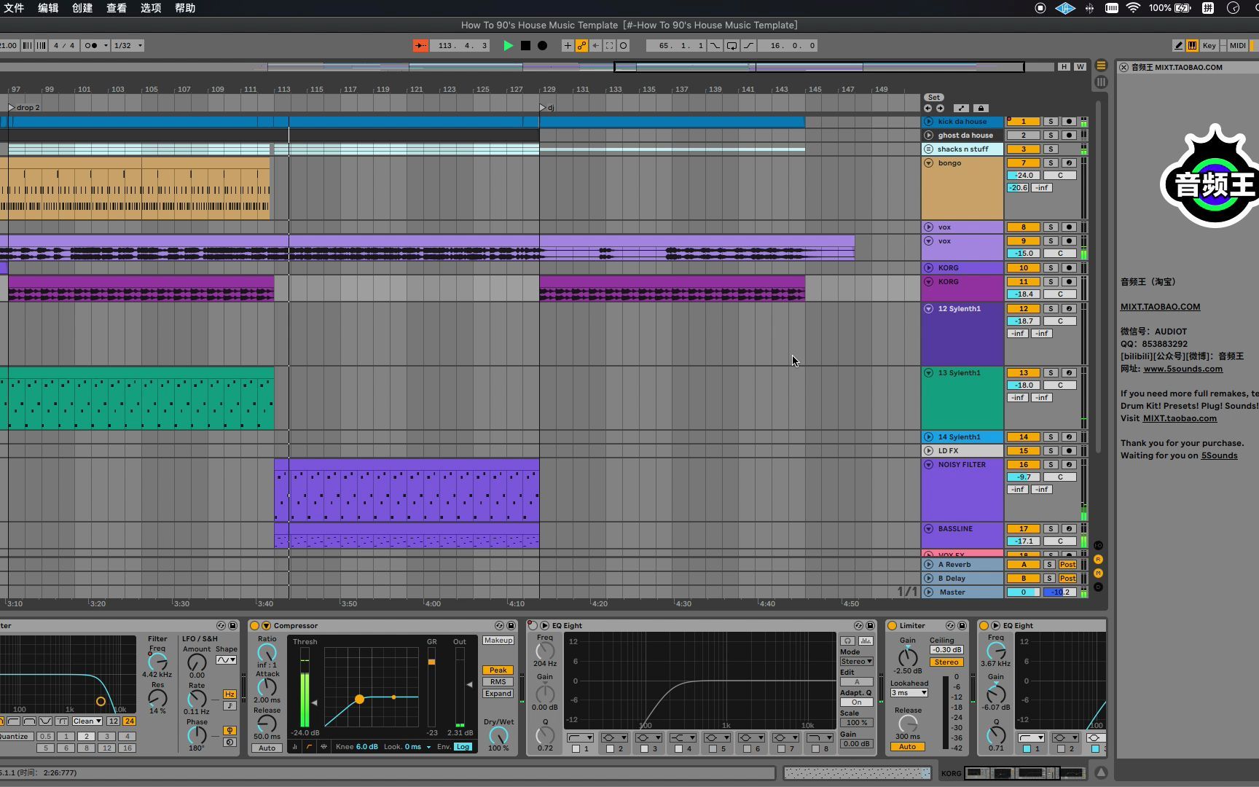1259x787 pixels.
Task: Open the 1/32 quantization dropdown
Action: [x=128, y=45]
